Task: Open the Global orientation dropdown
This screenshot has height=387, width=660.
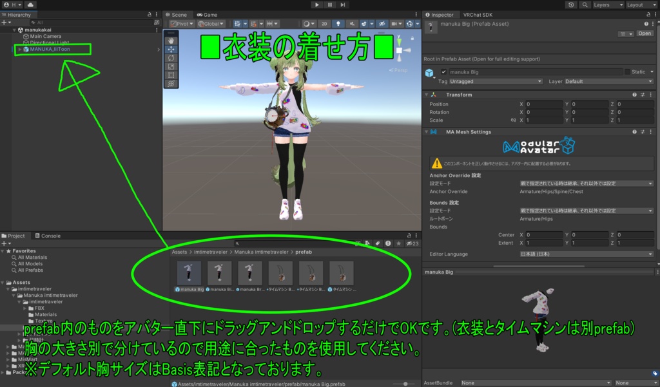Action: [x=211, y=24]
